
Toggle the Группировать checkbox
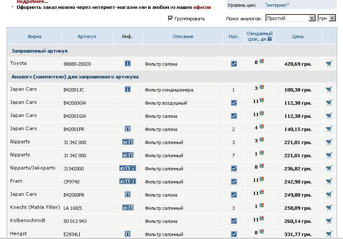pos(171,18)
